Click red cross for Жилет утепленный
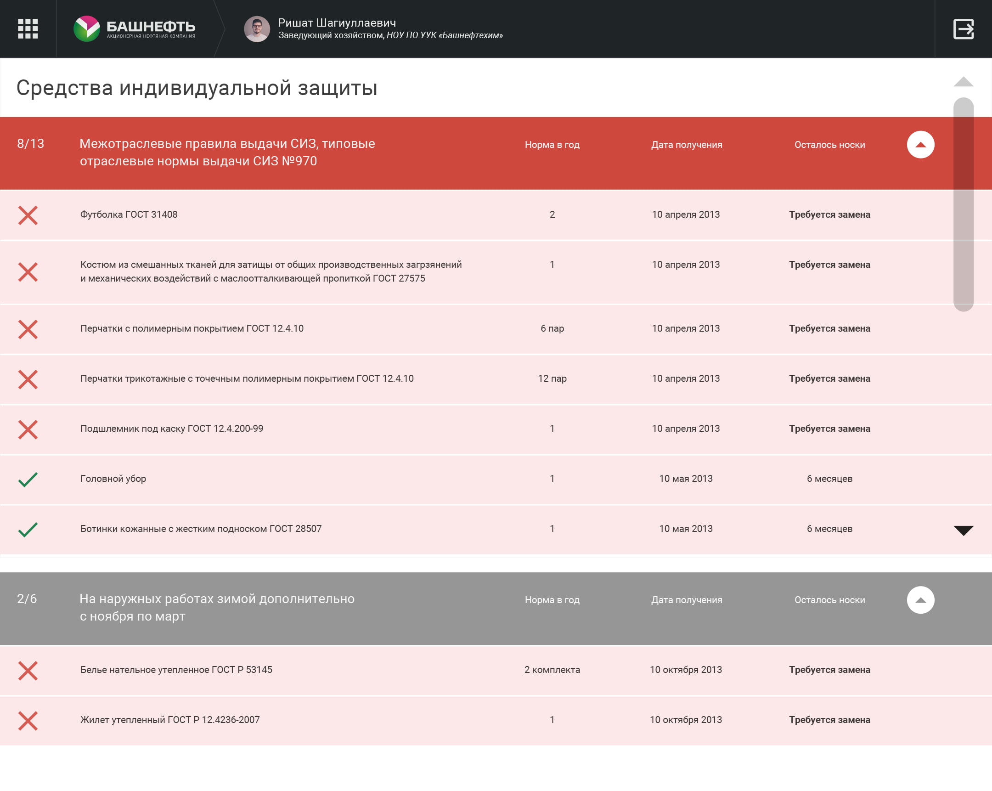992x791 pixels. 28,721
